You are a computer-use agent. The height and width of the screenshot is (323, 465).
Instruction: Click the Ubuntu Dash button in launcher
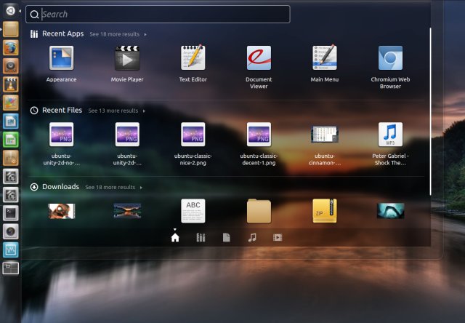click(x=11, y=11)
